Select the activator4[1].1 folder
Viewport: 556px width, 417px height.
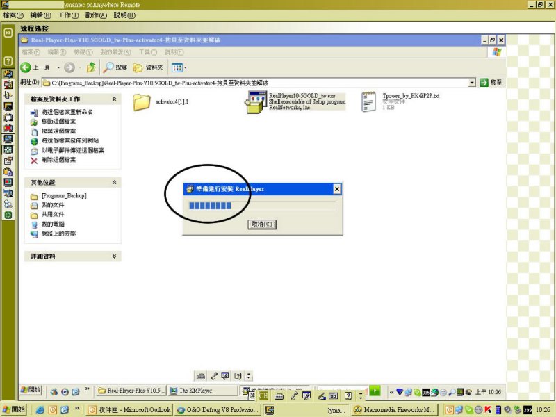click(161, 102)
